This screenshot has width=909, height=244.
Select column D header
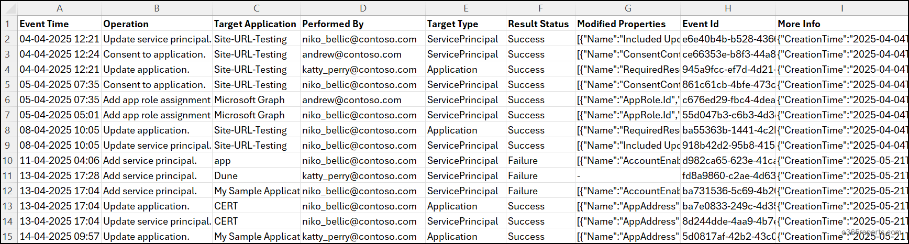pos(363,8)
